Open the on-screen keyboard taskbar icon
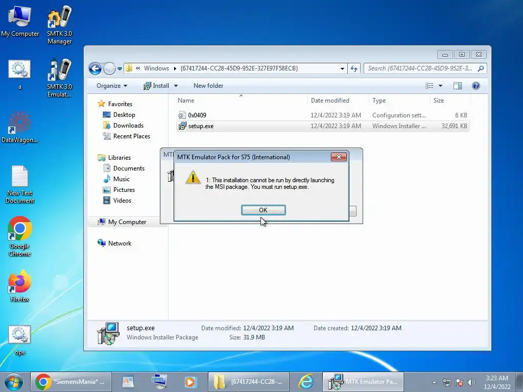523x392 pixels. 159,382
